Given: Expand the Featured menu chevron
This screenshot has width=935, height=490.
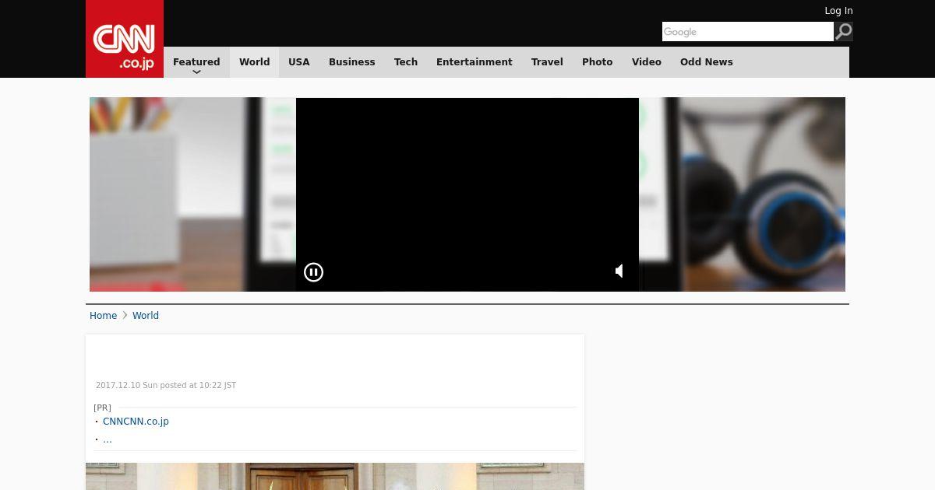Looking at the screenshot, I should click(196, 72).
